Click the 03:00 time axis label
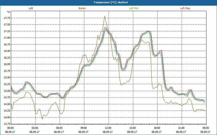Image resolution: width=217 pixels, height=135 pixels. pos(35,128)
